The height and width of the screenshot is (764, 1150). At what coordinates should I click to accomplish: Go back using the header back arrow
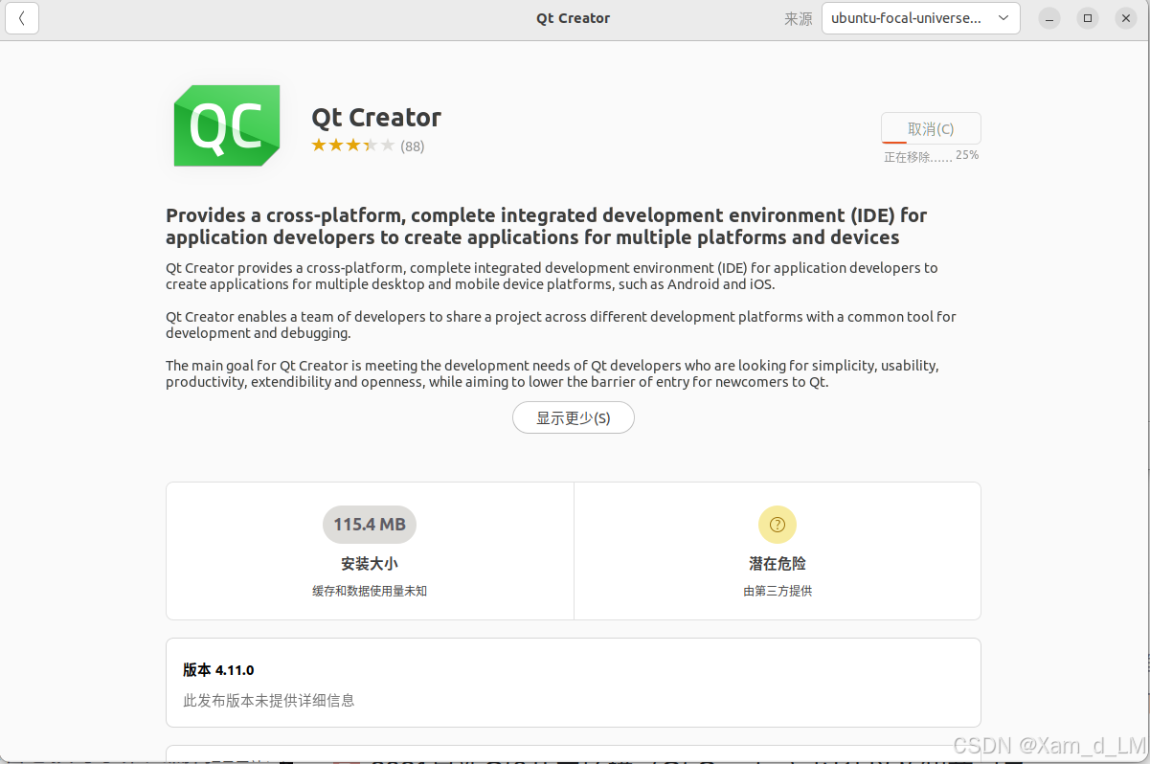pyautogui.click(x=22, y=18)
